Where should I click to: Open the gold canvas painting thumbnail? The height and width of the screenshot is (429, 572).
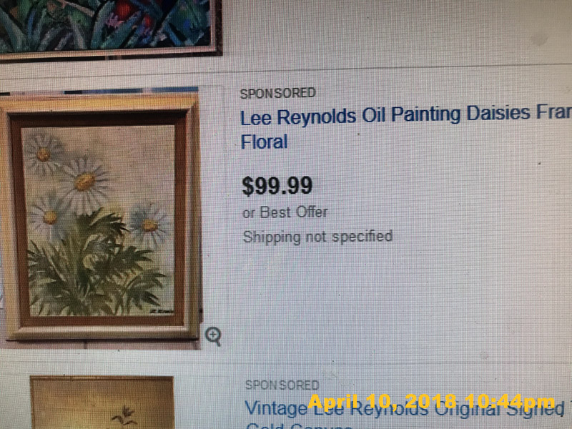(x=102, y=403)
